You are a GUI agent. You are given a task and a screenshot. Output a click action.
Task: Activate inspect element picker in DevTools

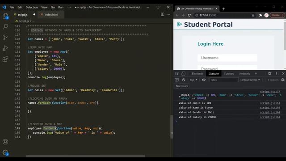pos(177,73)
